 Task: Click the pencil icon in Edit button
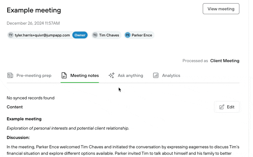click(222, 107)
